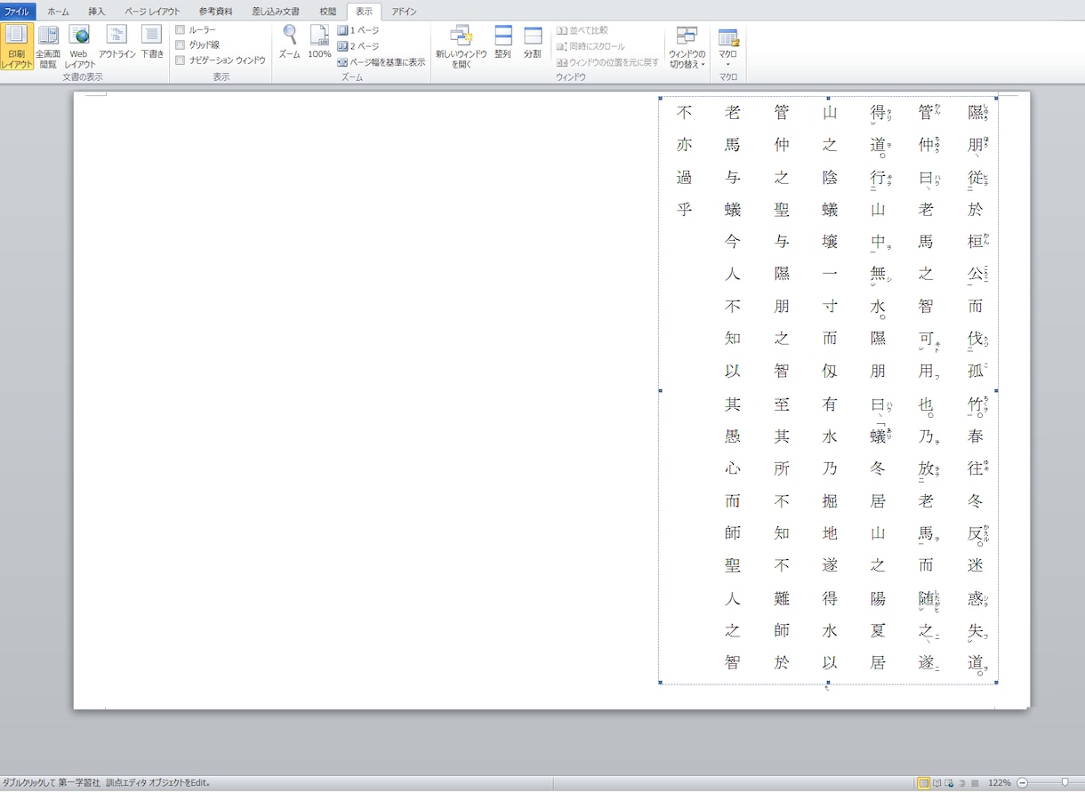Open 全画面閲覧 reading view
The width and height of the screenshot is (1085, 792).
pos(48,46)
